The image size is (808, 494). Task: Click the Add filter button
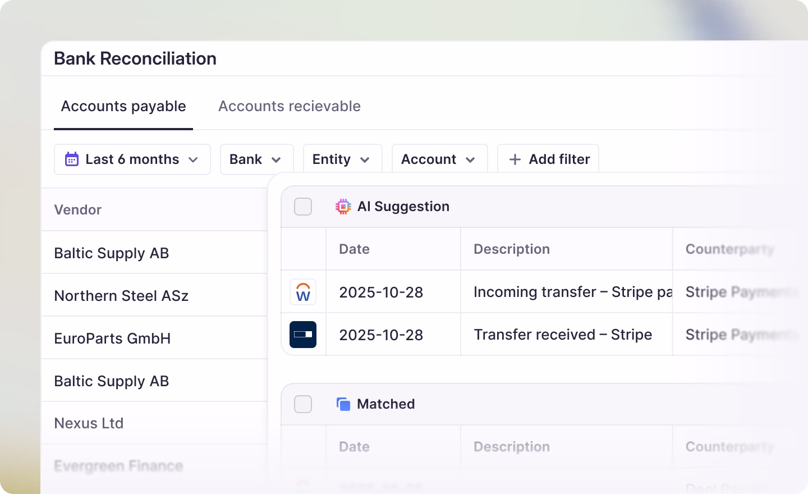(548, 159)
